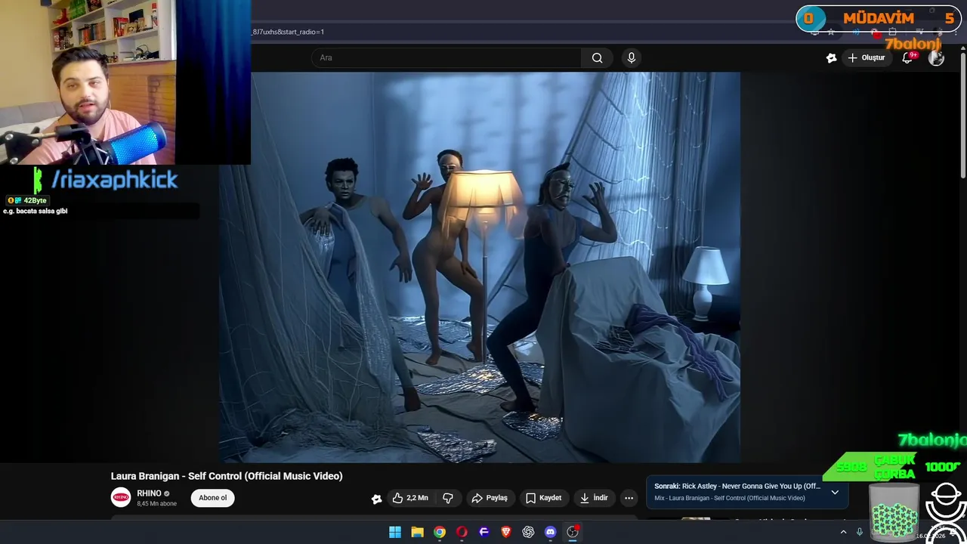Launch Brave browser from taskbar
Image resolution: width=967 pixels, height=544 pixels.
pos(506,532)
